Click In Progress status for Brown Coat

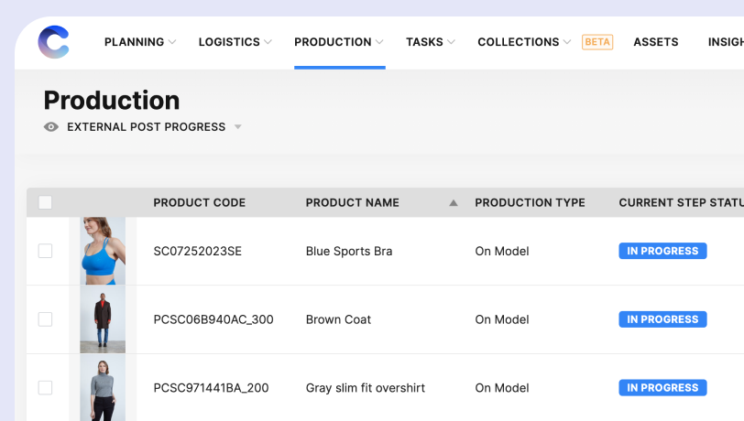pyautogui.click(x=663, y=319)
